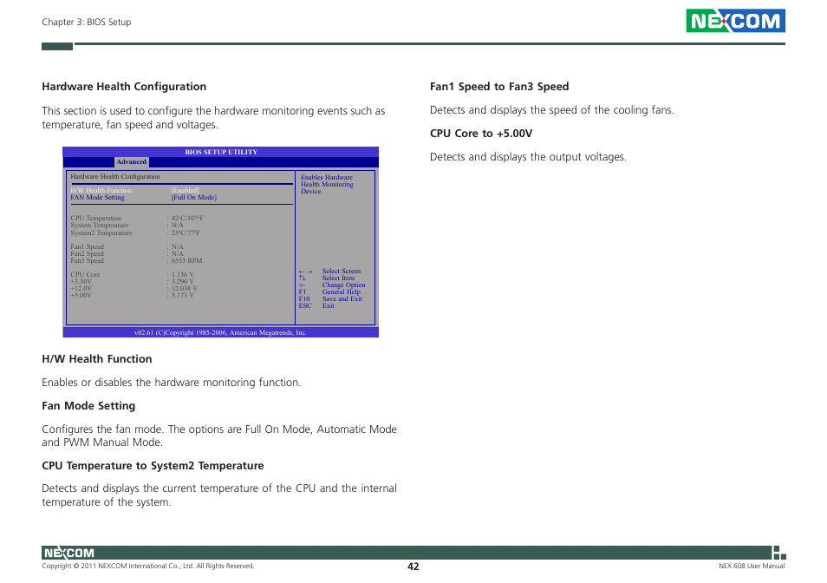Click the +3.30V label
This screenshot has width=827, height=583.
[81, 282]
